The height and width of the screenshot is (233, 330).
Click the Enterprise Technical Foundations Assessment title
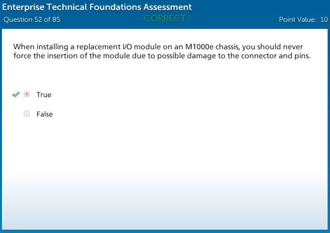97,7
